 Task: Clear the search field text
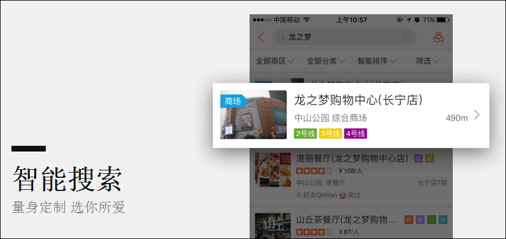(x=406, y=37)
